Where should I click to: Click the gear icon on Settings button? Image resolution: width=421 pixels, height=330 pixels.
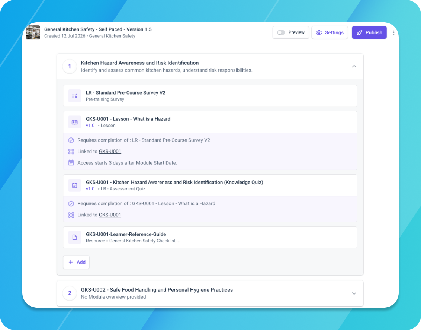[x=319, y=32]
